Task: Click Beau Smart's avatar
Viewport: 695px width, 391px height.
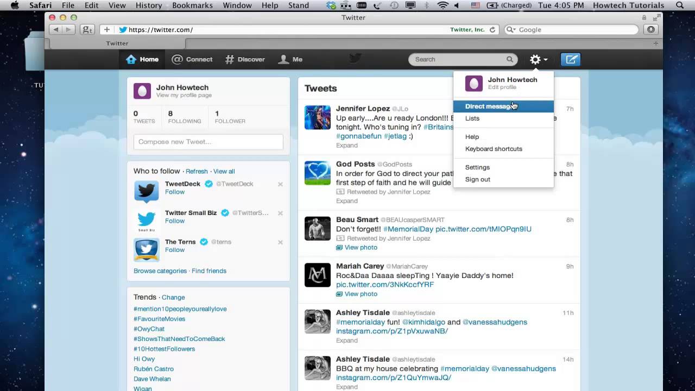Action: pyautogui.click(x=318, y=228)
